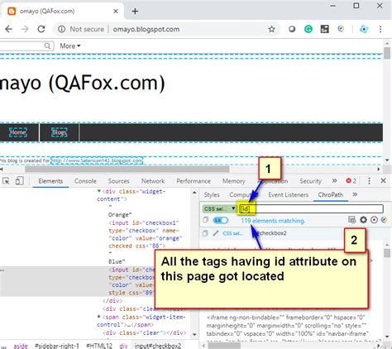This screenshot has height=349, width=392.
Task: Open ChroPath settings gear icon
Action: pyautogui.click(x=363, y=220)
